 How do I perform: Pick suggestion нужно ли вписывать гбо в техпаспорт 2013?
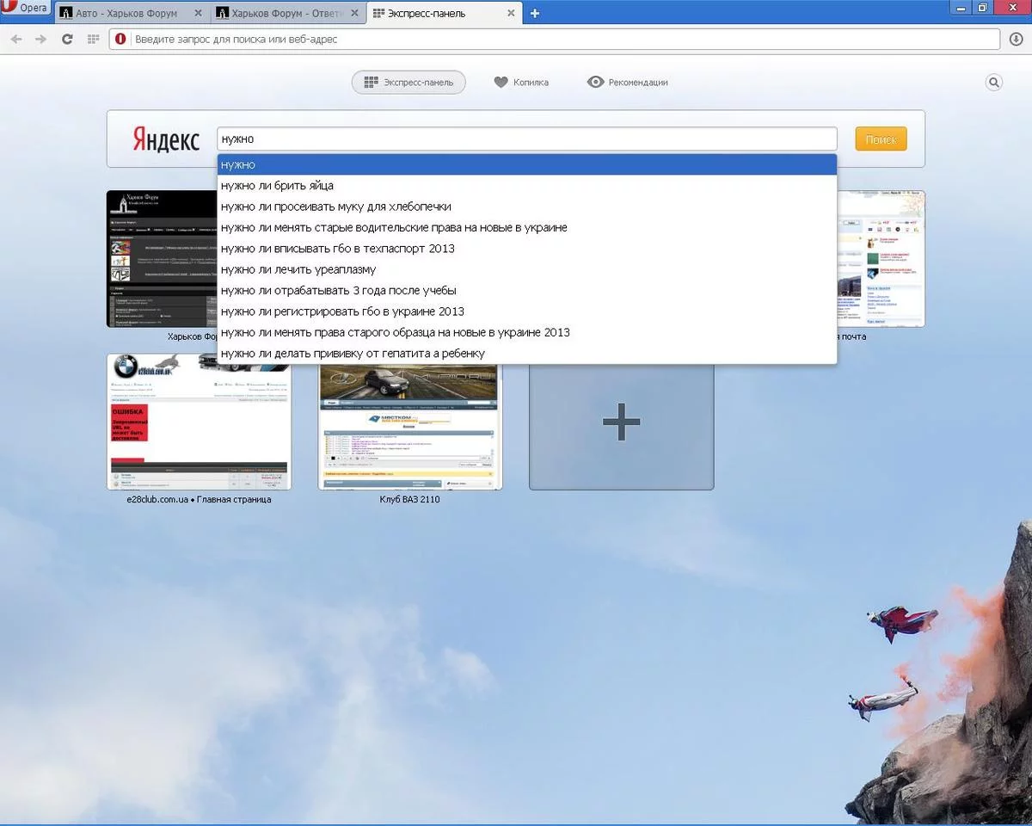[527, 249]
